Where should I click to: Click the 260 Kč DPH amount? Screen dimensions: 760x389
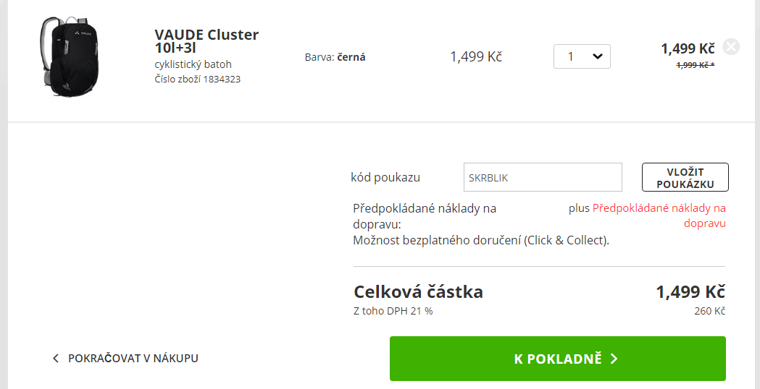point(709,311)
